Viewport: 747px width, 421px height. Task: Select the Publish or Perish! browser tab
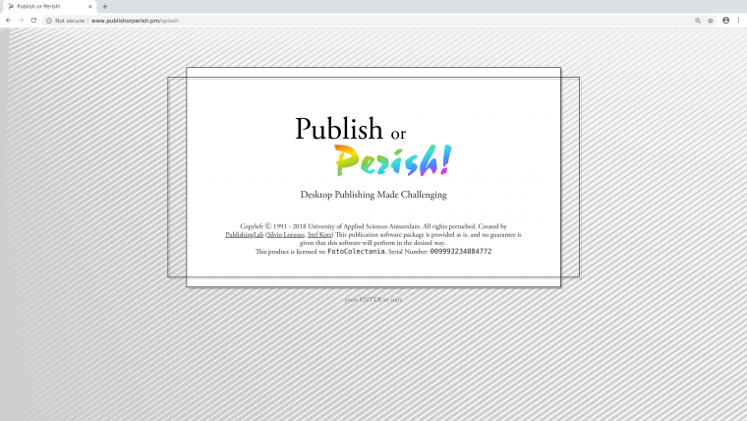[44, 6]
